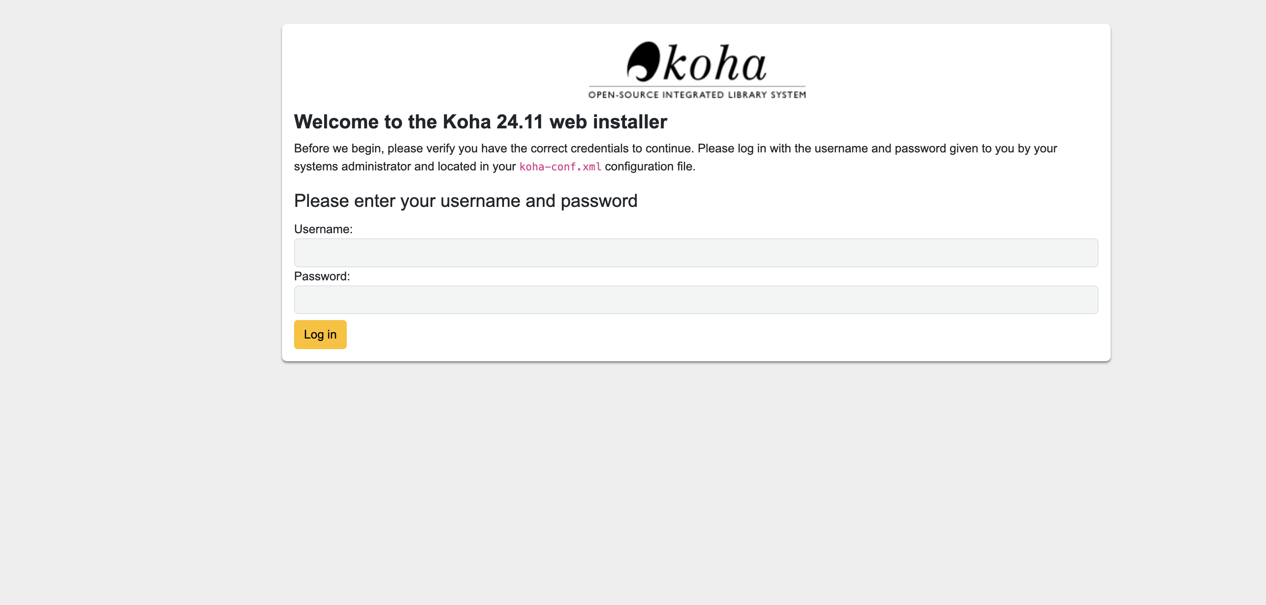Screen dimensions: 1266x605
Task: Click the horizontal line under the Koha logo
Action: [x=697, y=86]
